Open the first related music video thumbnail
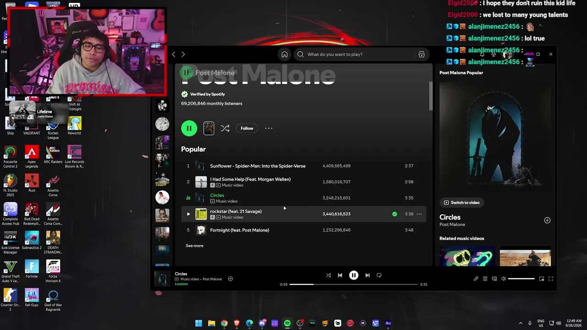The width and height of the screenshot is (587, 330). [467, 257]
